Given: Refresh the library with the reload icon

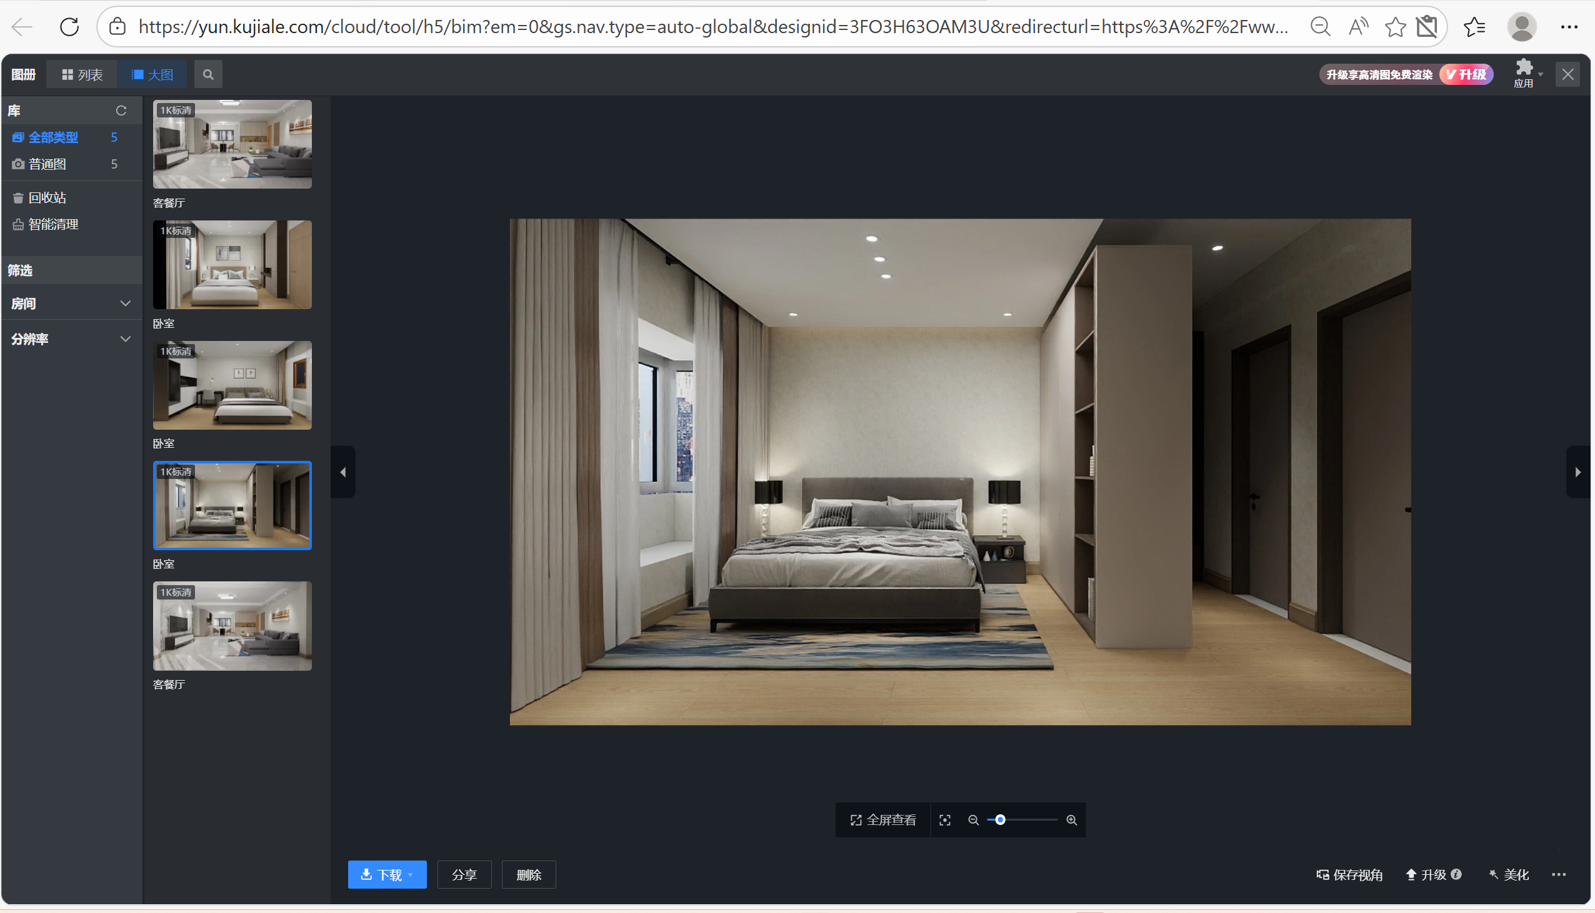Looking at the screenshot, I should click(x=121, y=111).
